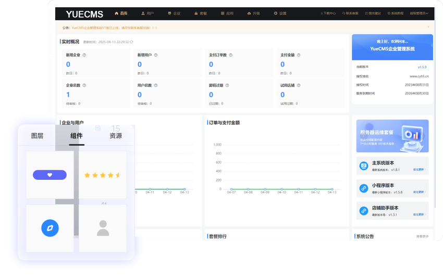443x278 pixels.
Task: Open the 设置 menu in the top navigation
Action: point(280,14)
